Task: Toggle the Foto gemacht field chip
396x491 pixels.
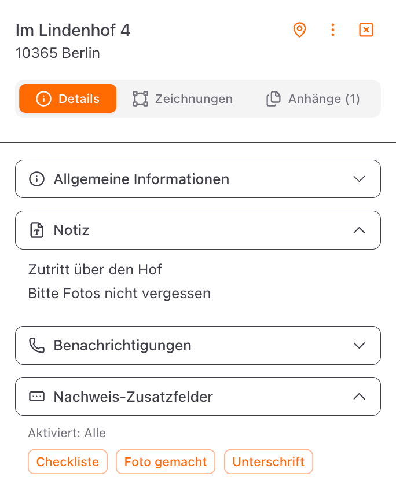Action: [165, 461]
